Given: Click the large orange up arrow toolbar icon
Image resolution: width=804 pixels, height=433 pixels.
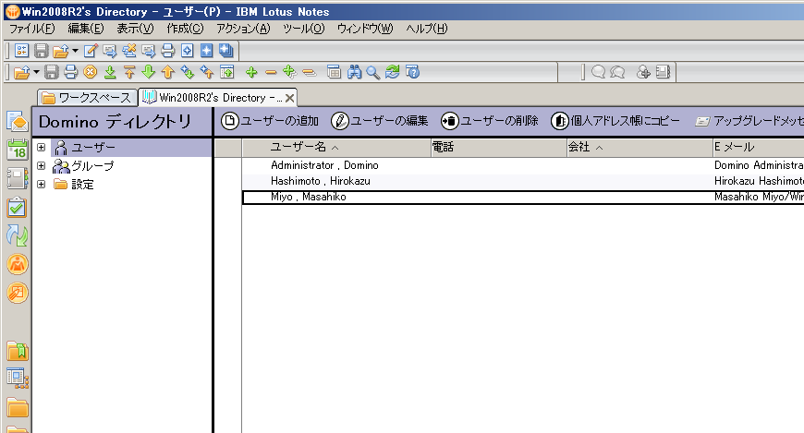Looking at the screenshot, I should (x=168, y=72).
